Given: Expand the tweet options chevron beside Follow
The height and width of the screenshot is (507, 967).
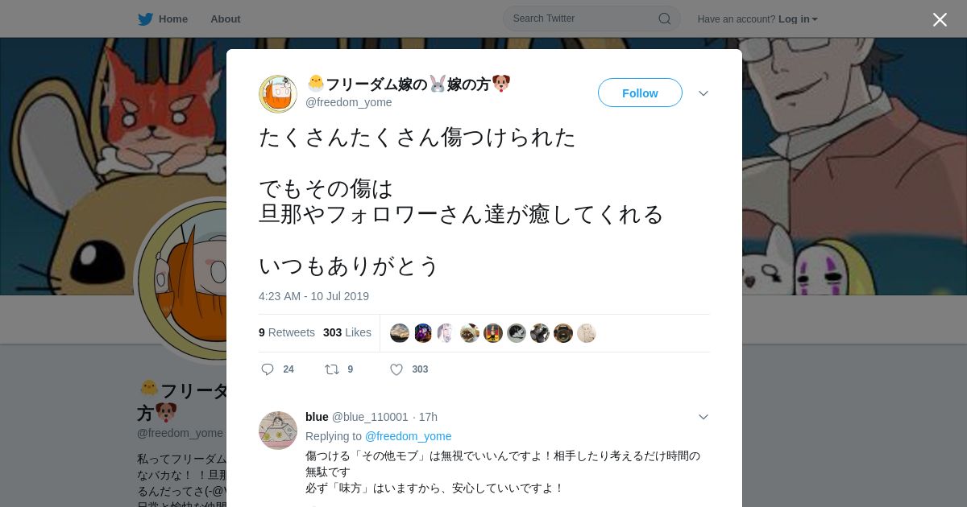Looking at the screenshot, I should (703, 93).
